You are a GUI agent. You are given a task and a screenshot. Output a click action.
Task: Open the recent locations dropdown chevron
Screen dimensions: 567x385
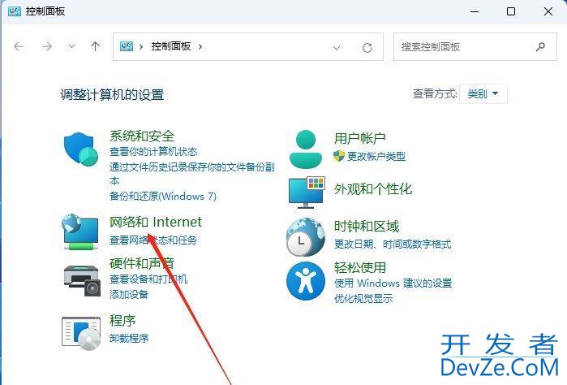(x=71, y=46)
